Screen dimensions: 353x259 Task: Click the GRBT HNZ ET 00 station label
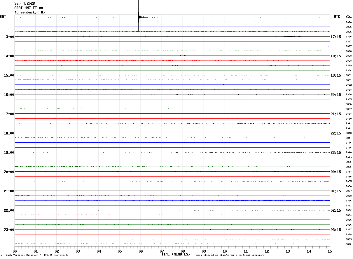point(29,8)
